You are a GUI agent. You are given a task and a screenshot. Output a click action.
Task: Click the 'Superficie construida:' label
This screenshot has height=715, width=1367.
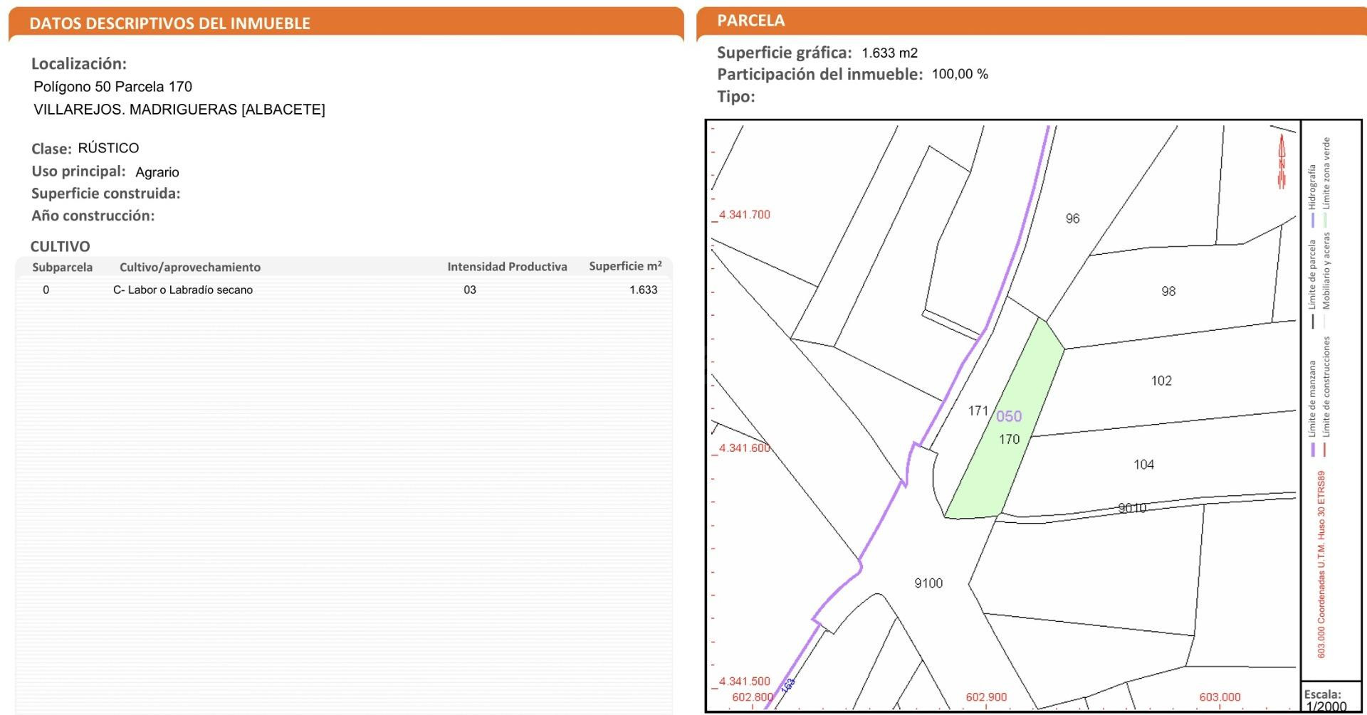(x=105, y=194)
